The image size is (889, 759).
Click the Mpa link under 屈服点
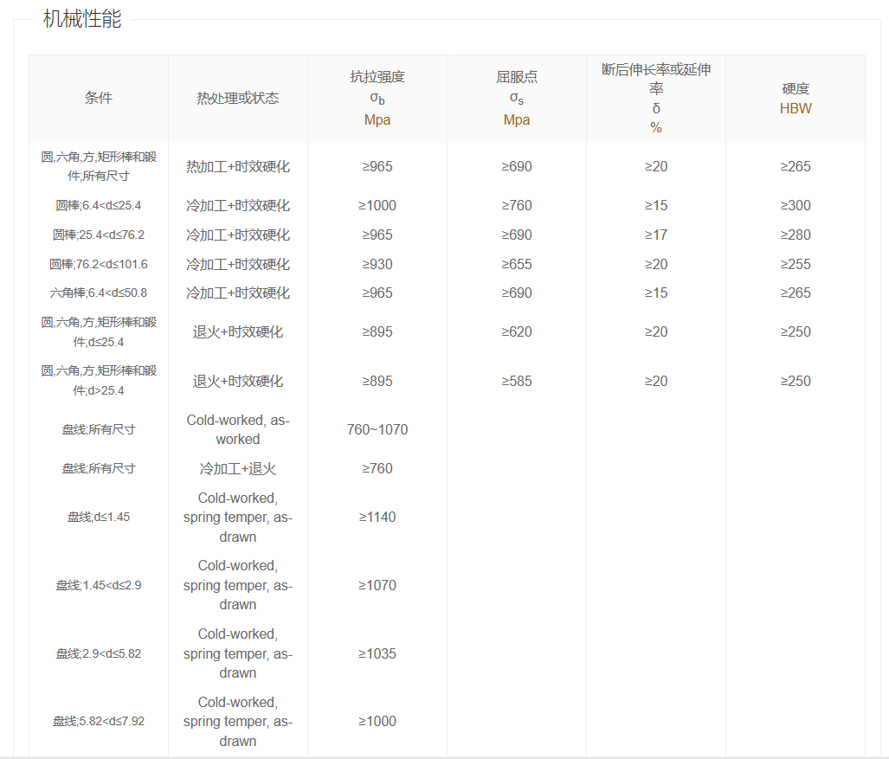click(516, 120)
